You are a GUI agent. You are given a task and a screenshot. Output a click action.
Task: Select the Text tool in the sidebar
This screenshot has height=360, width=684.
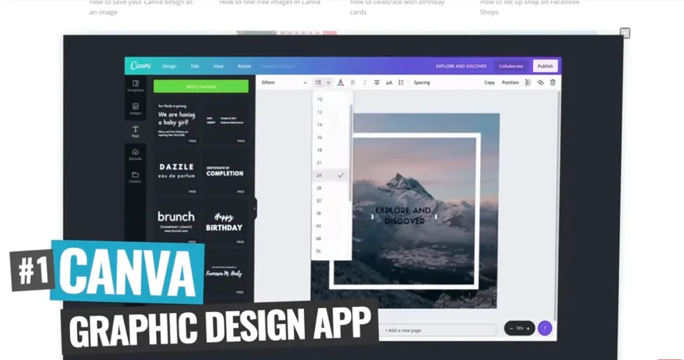pyautogui.click(x=135, y=131)
